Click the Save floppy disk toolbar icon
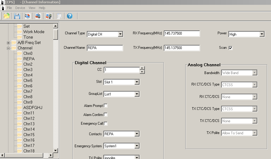This screenshot has width=271, height=159. [x=17, y=16]
